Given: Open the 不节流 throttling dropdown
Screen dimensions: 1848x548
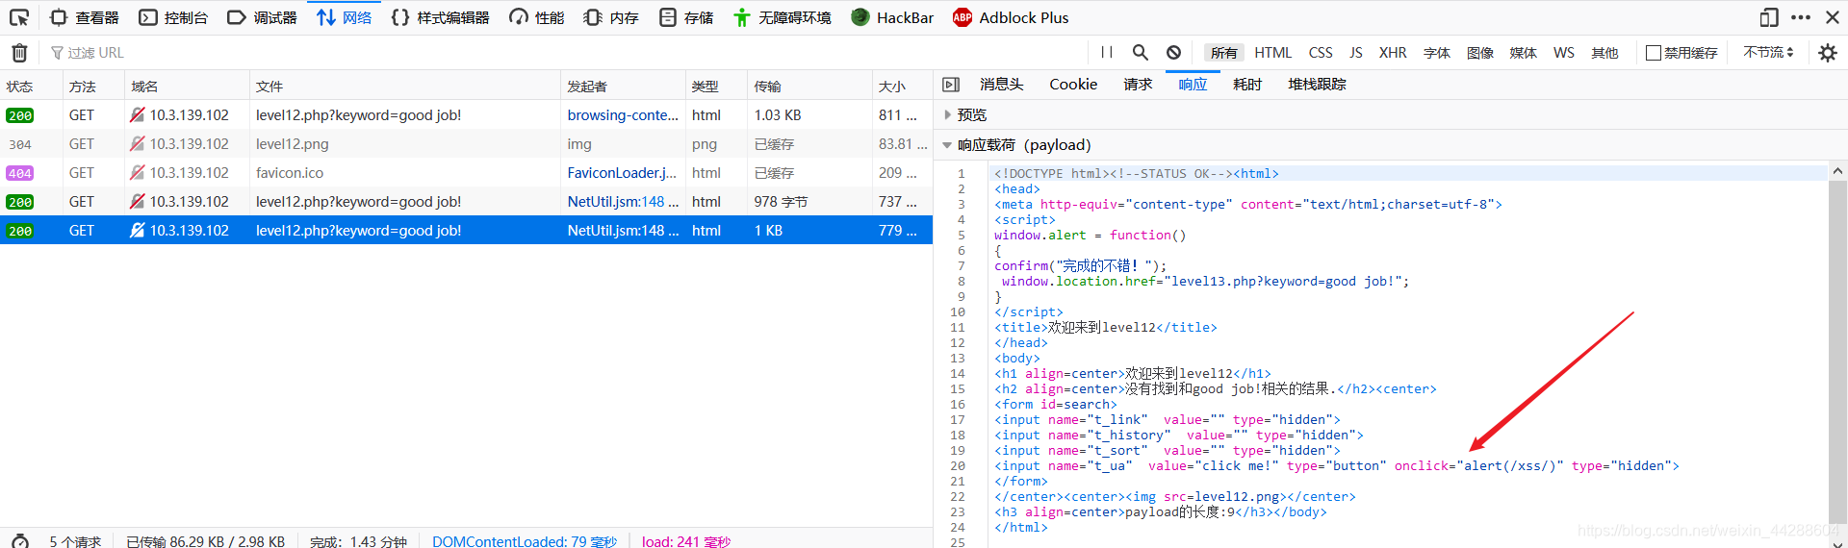Looking at the screenshot, I should [1768, 53].
